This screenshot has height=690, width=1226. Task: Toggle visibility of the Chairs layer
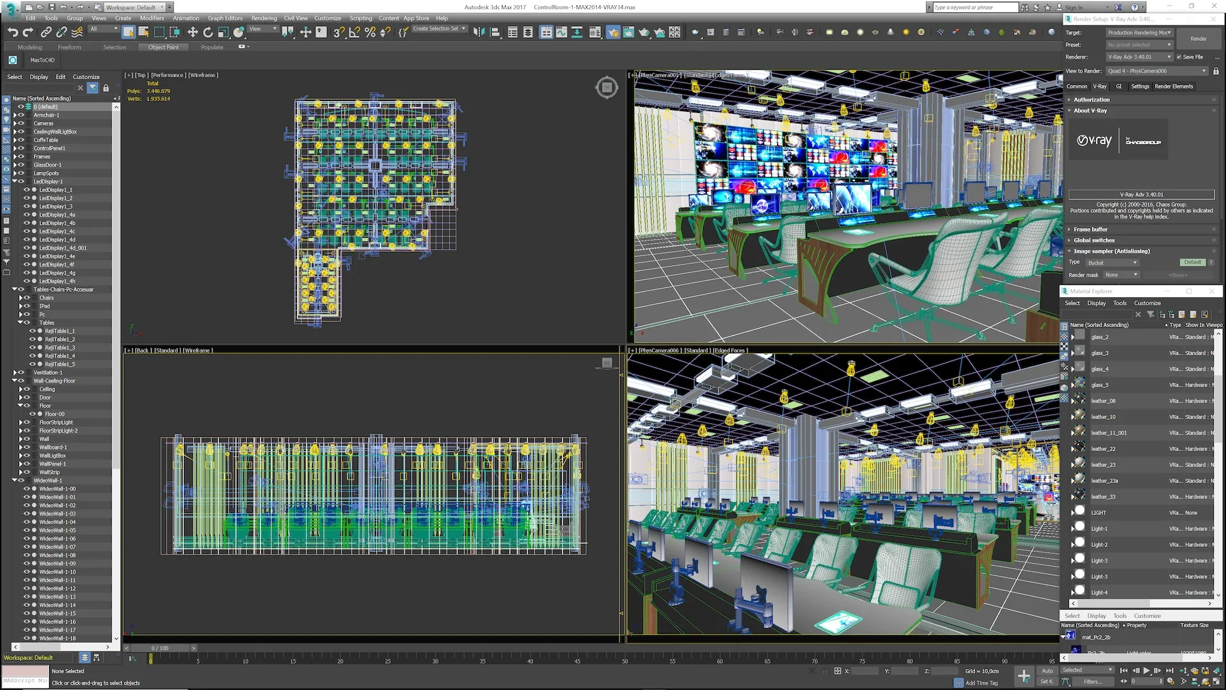pyautogui.click(x=27, y=298)
